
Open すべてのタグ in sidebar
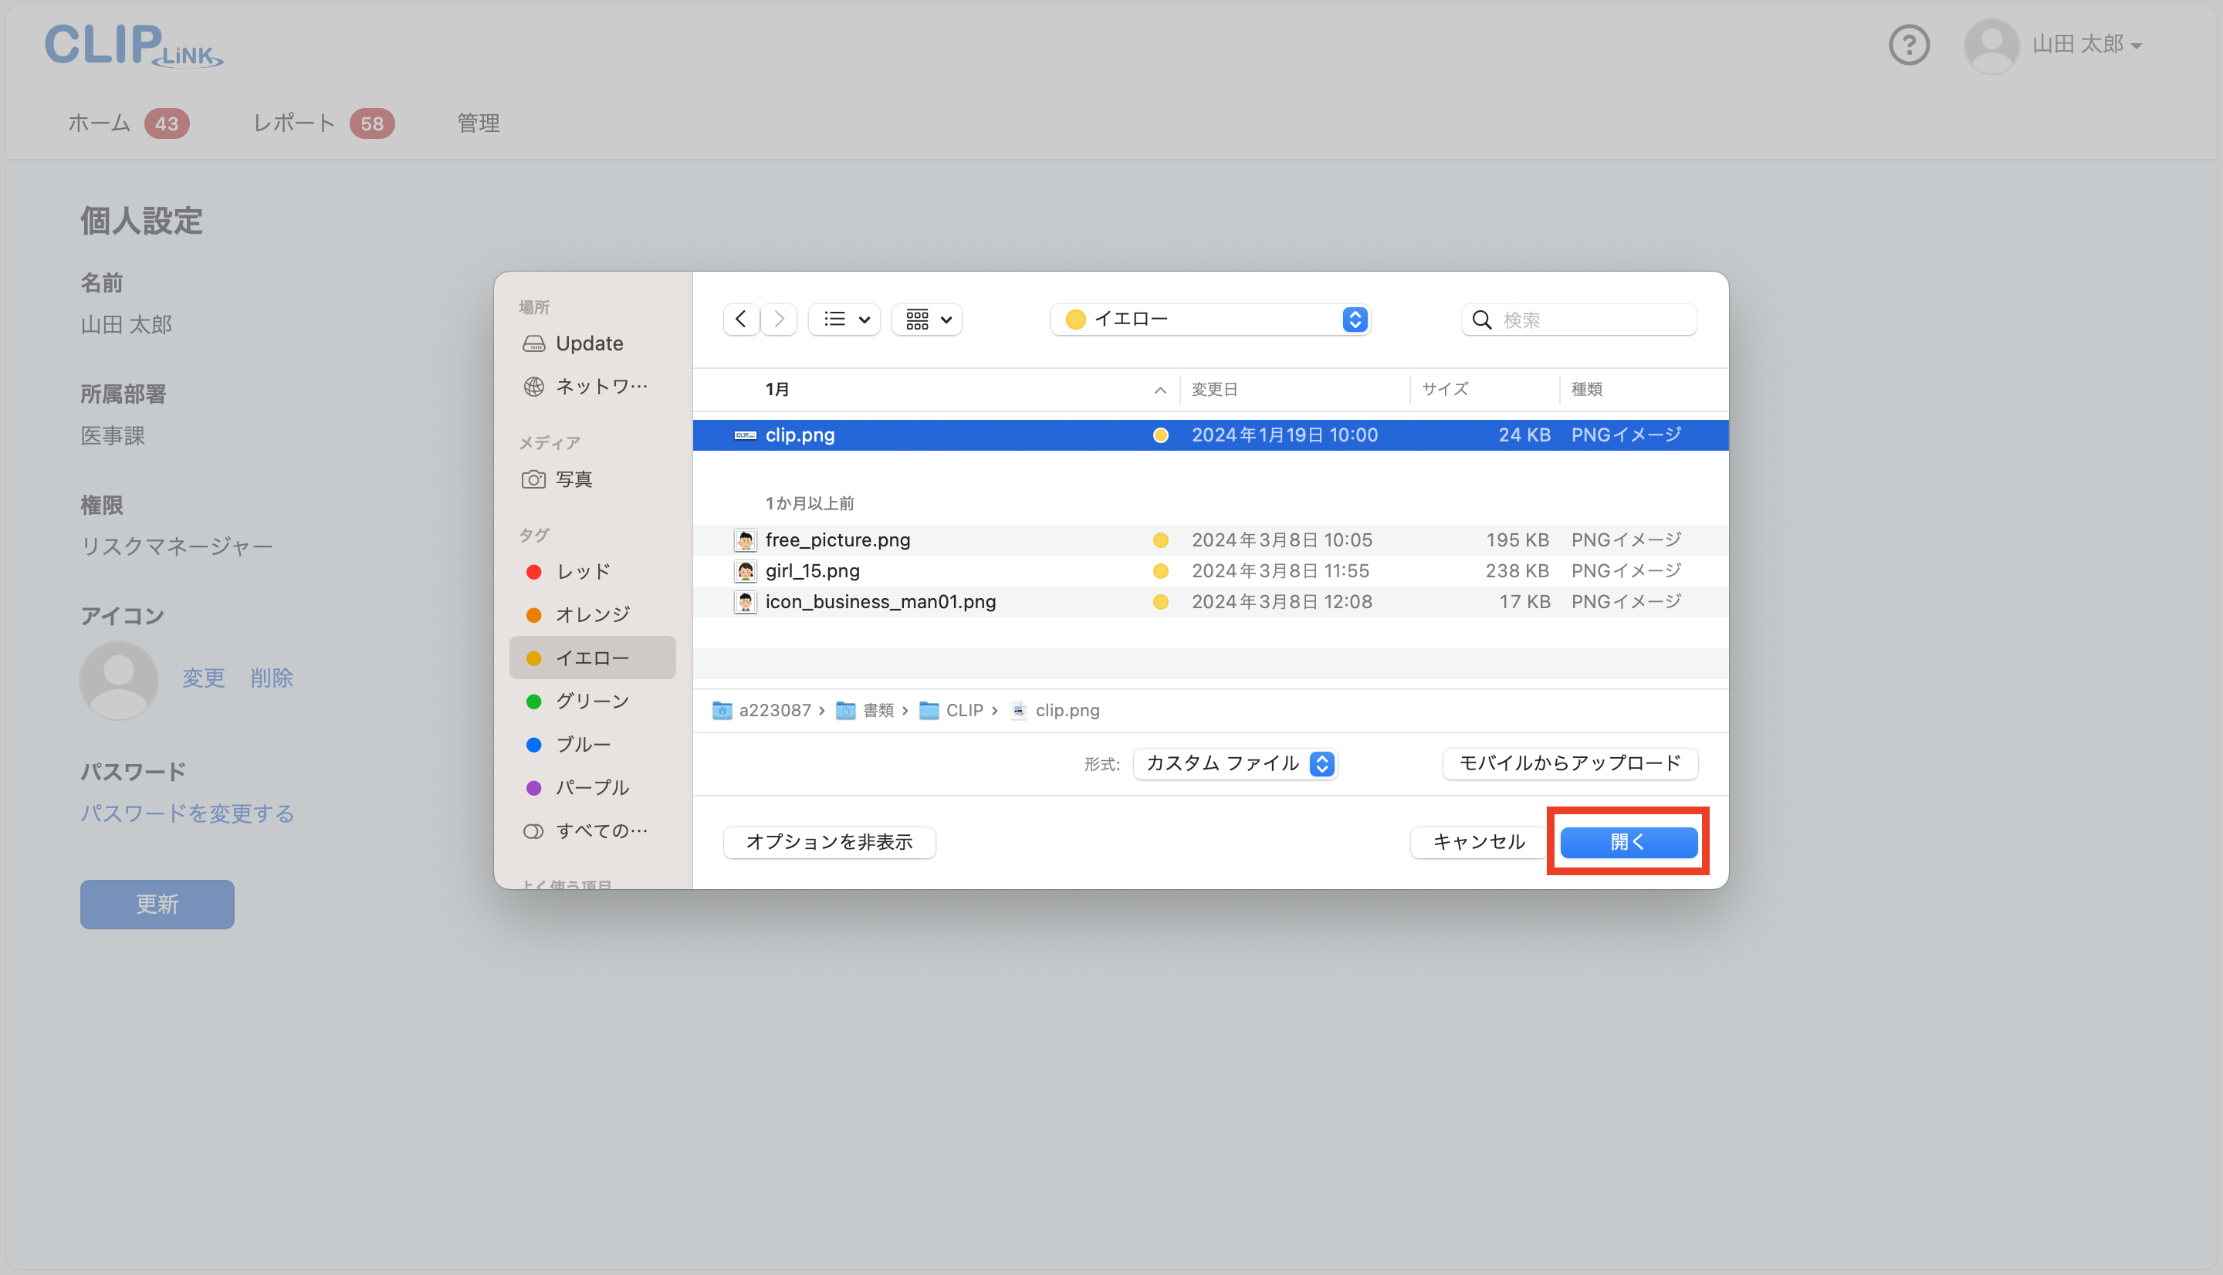(601, 831)
